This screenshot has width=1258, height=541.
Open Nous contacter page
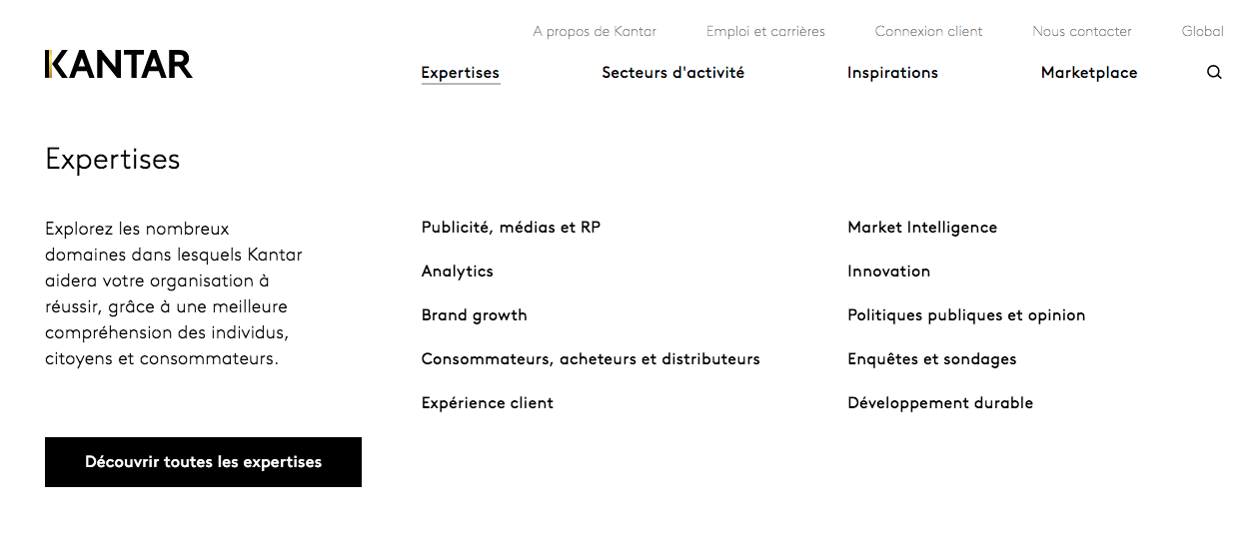point(1082,31)
